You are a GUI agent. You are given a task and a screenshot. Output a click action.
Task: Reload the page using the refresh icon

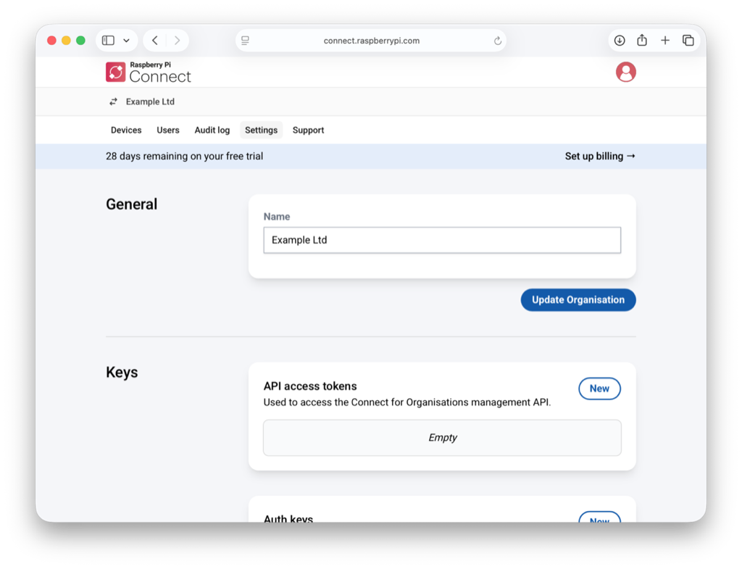pyautogui.click(x=498, y=41)
